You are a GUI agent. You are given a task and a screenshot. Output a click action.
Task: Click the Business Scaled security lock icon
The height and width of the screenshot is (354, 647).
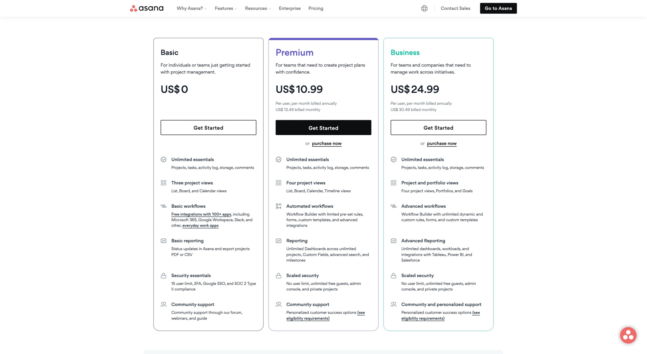[x=393, y=276]
